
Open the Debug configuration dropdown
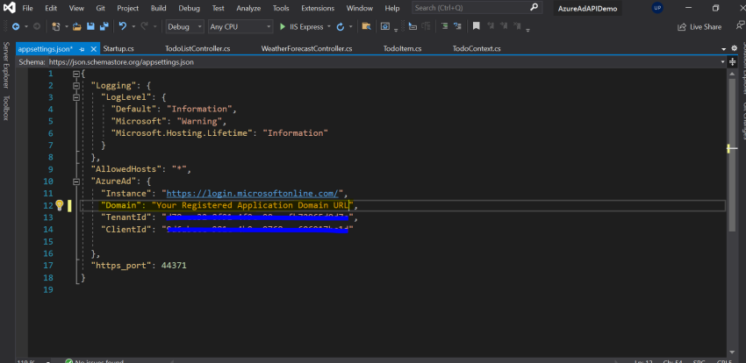183,27
